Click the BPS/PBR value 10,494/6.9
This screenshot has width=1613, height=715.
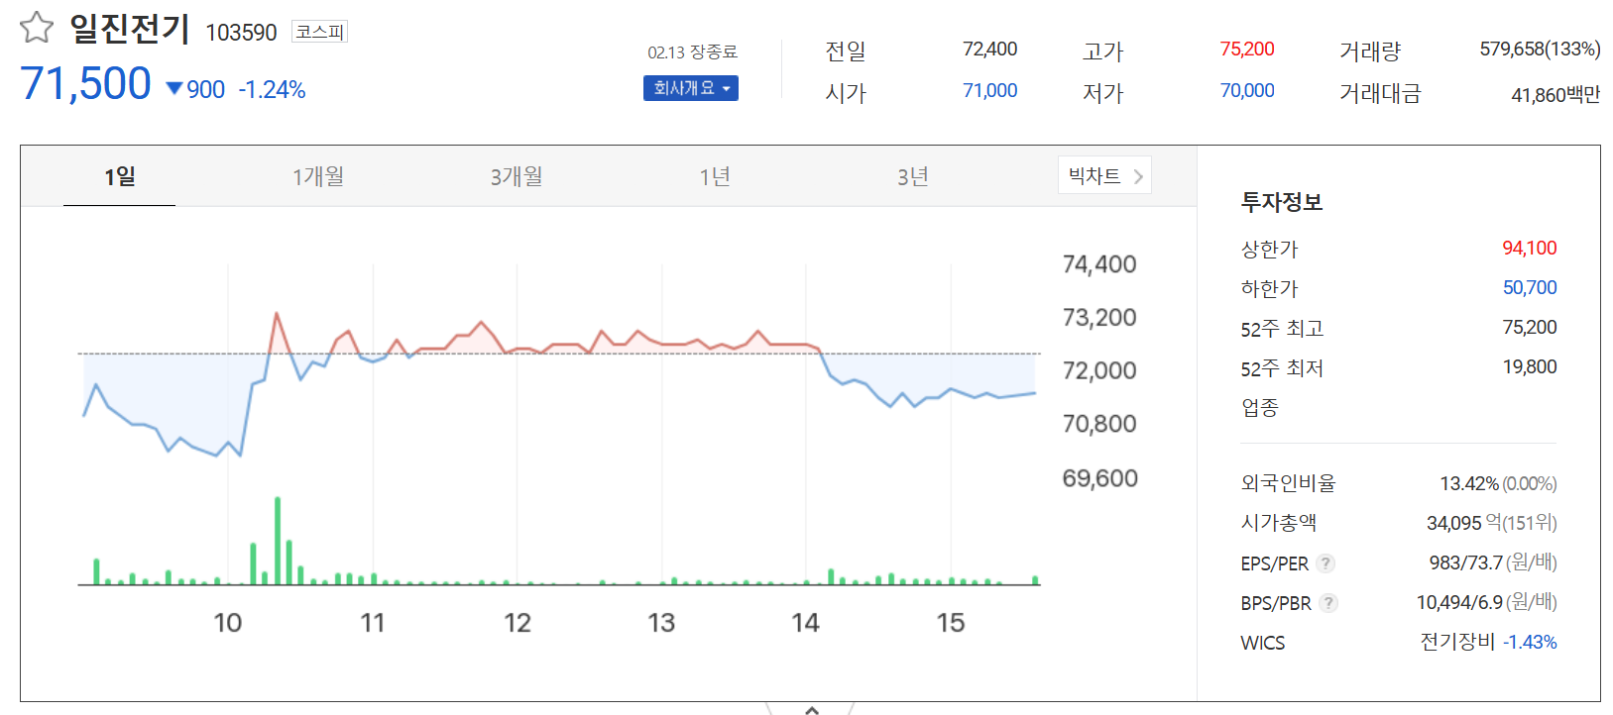(1459, 602)
